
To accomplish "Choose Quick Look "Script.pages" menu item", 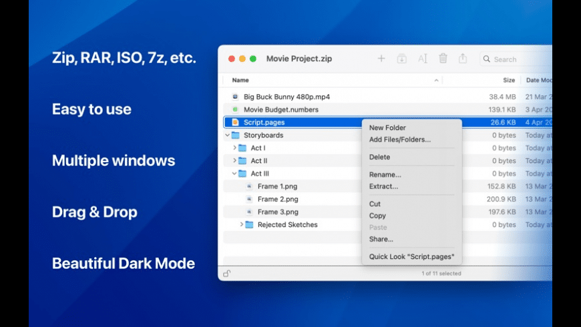I will click(x=411, y=257).
